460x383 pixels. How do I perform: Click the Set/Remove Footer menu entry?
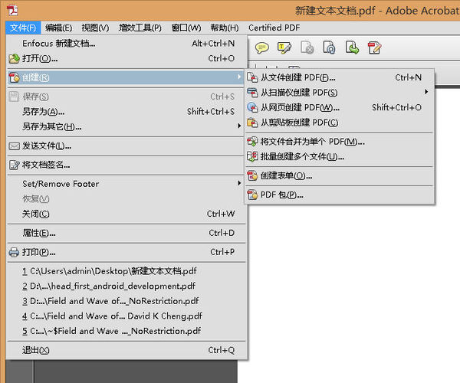pyautogui.click(x=127, y=184)
